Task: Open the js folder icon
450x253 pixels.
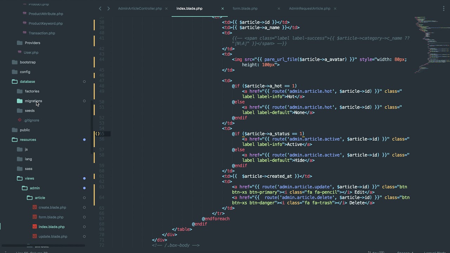Action: pos(20,149)
